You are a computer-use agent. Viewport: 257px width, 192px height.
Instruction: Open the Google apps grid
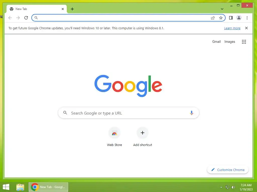244,42
